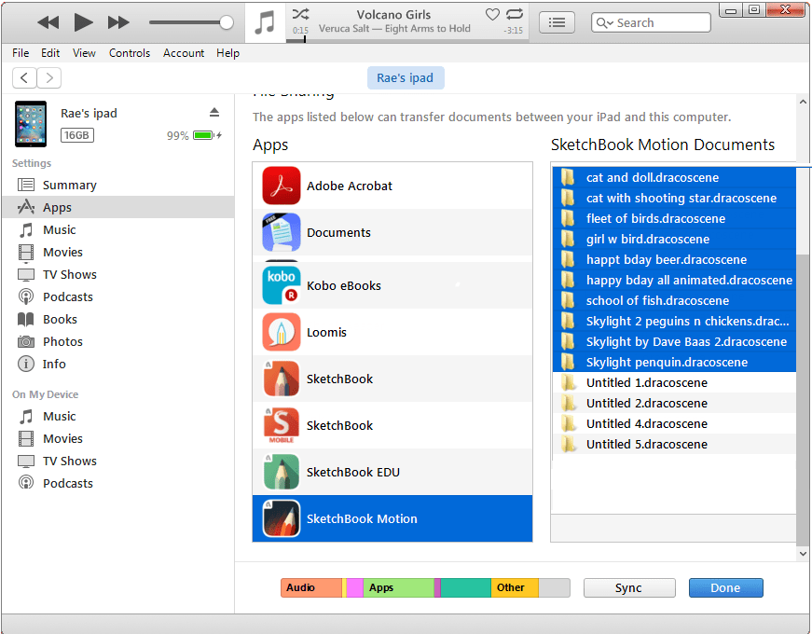812x634 pixels.
Task: Open the Help menu
Action: (x=227, y=53)
